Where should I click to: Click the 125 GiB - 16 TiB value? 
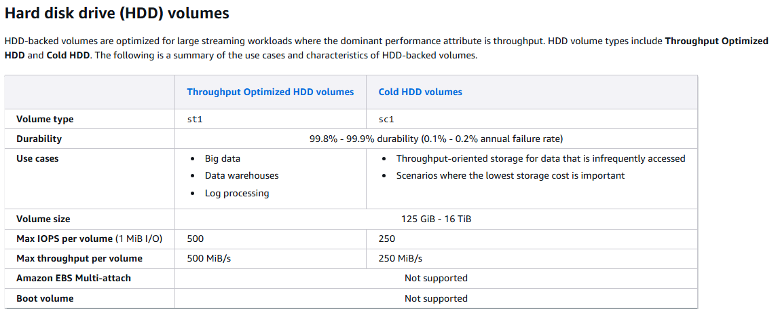point(436,219)
